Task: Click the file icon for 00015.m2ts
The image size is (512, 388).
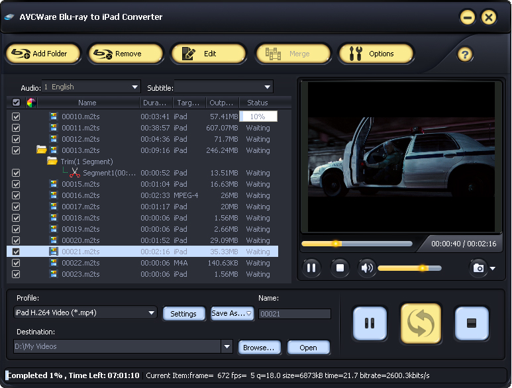Action: click(54, 183)
